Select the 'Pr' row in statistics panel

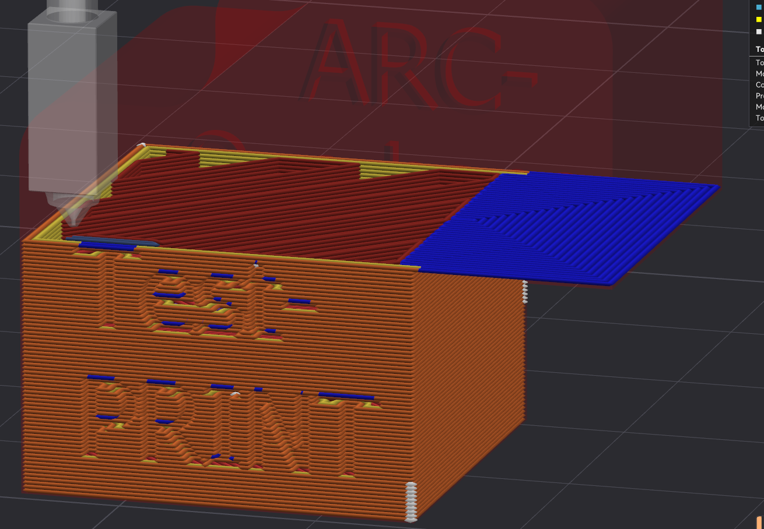759,96
